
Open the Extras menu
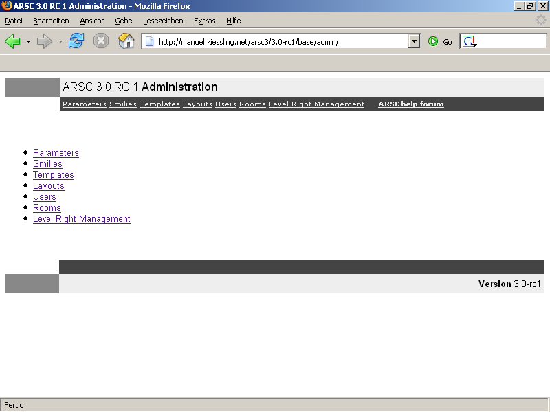point(204,21)
